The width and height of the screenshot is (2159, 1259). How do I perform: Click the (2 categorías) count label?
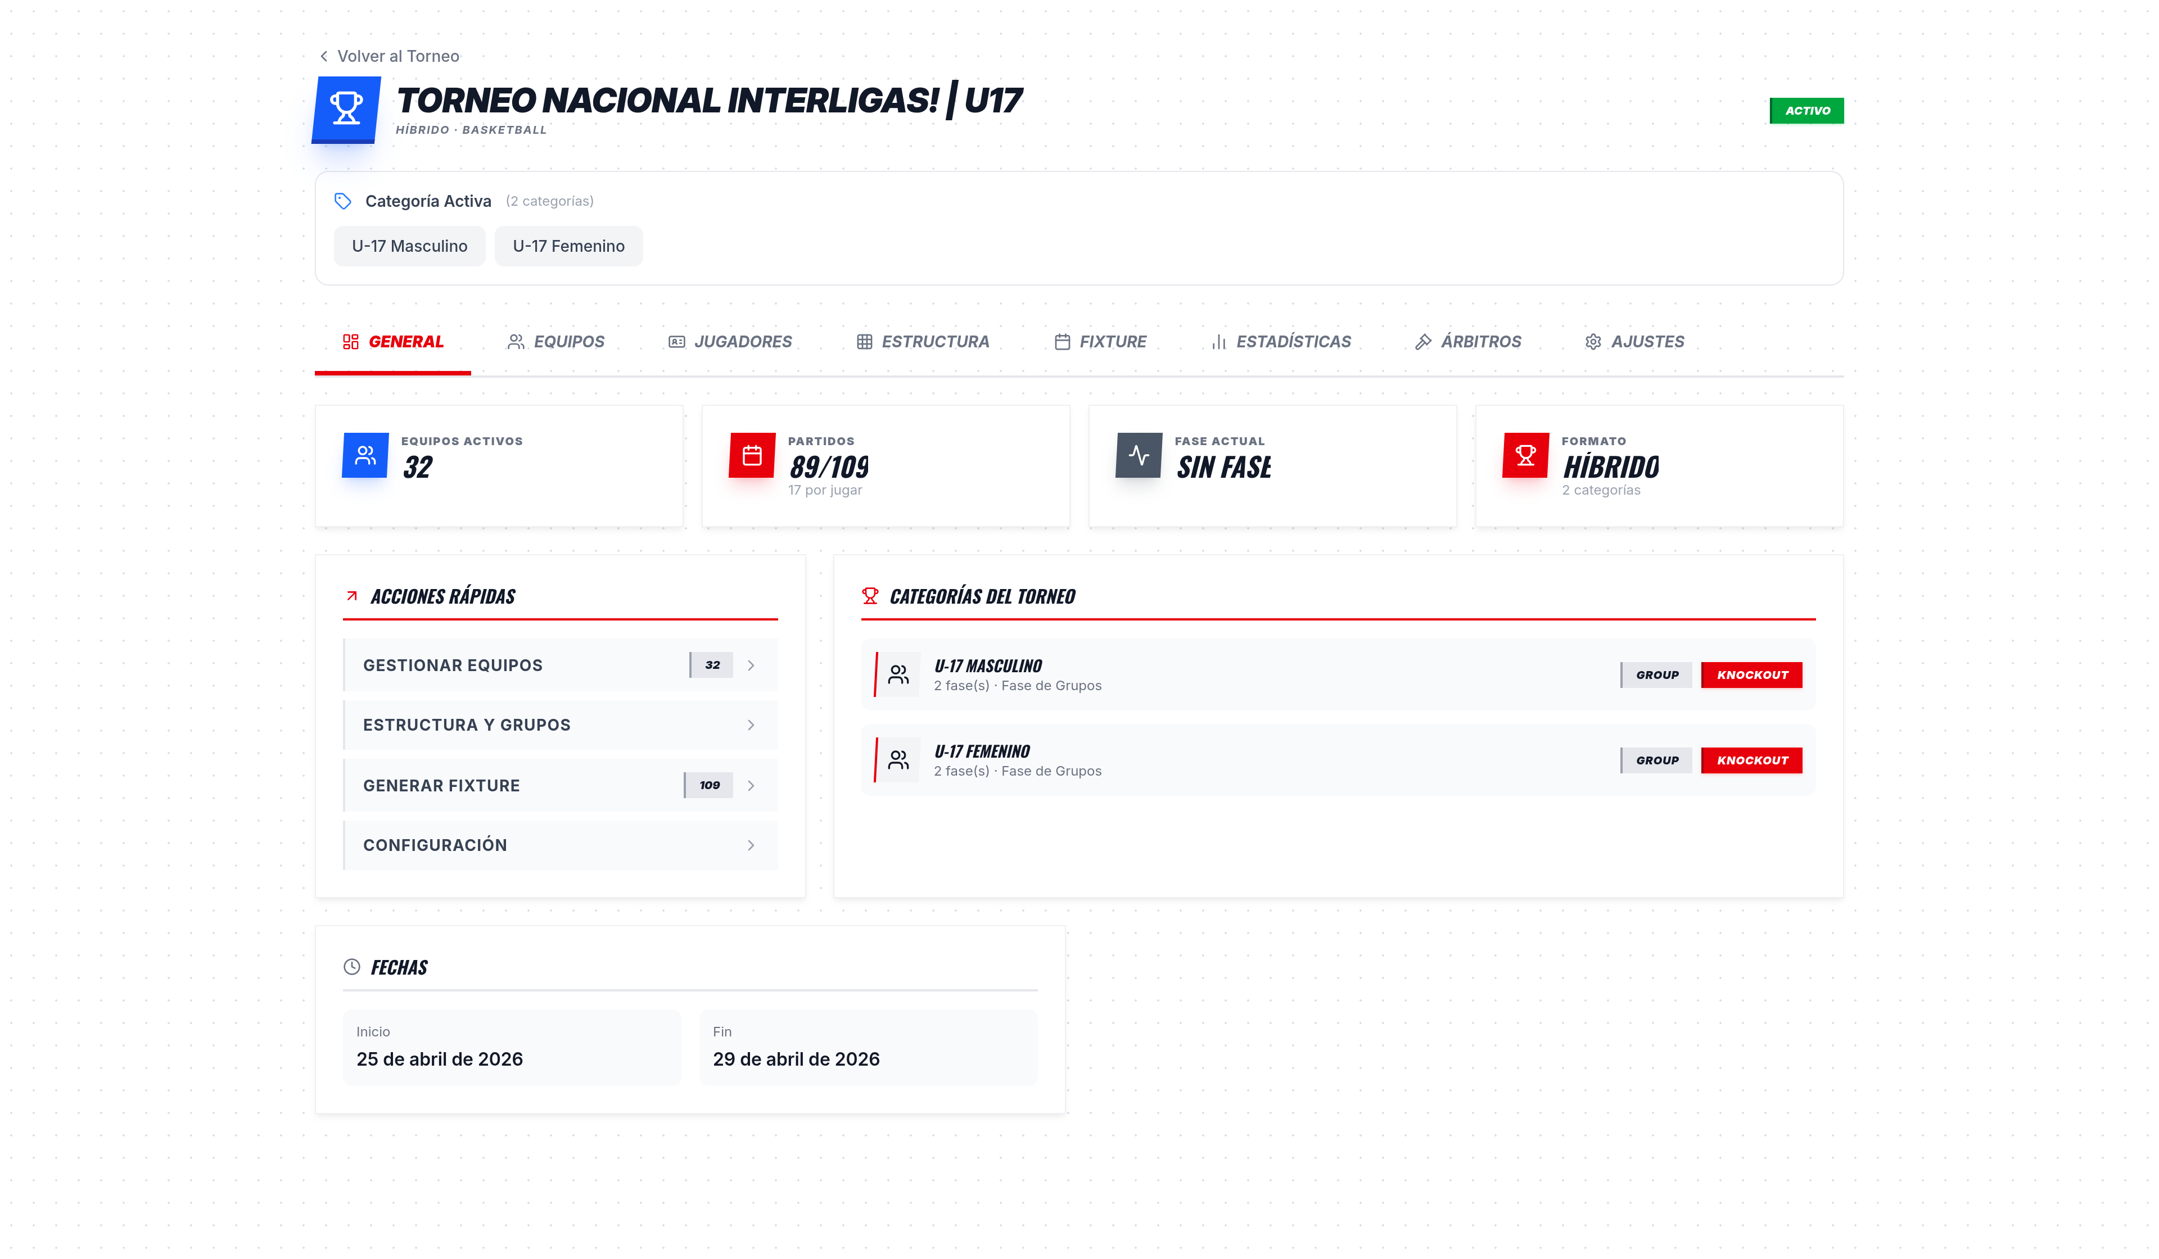[x=549, y=201]
